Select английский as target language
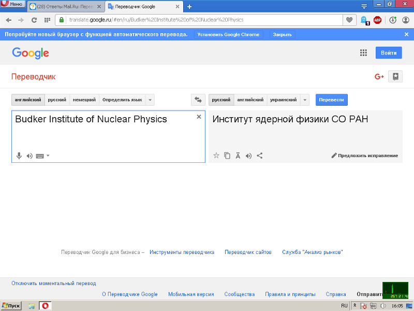This screenshot has height=311, width=414. coord(250,100)
